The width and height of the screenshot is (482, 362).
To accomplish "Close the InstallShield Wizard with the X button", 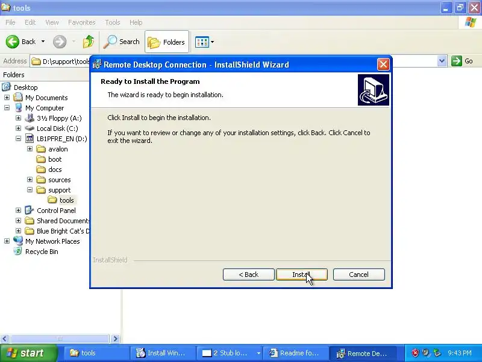I will (x=383, y=65).
